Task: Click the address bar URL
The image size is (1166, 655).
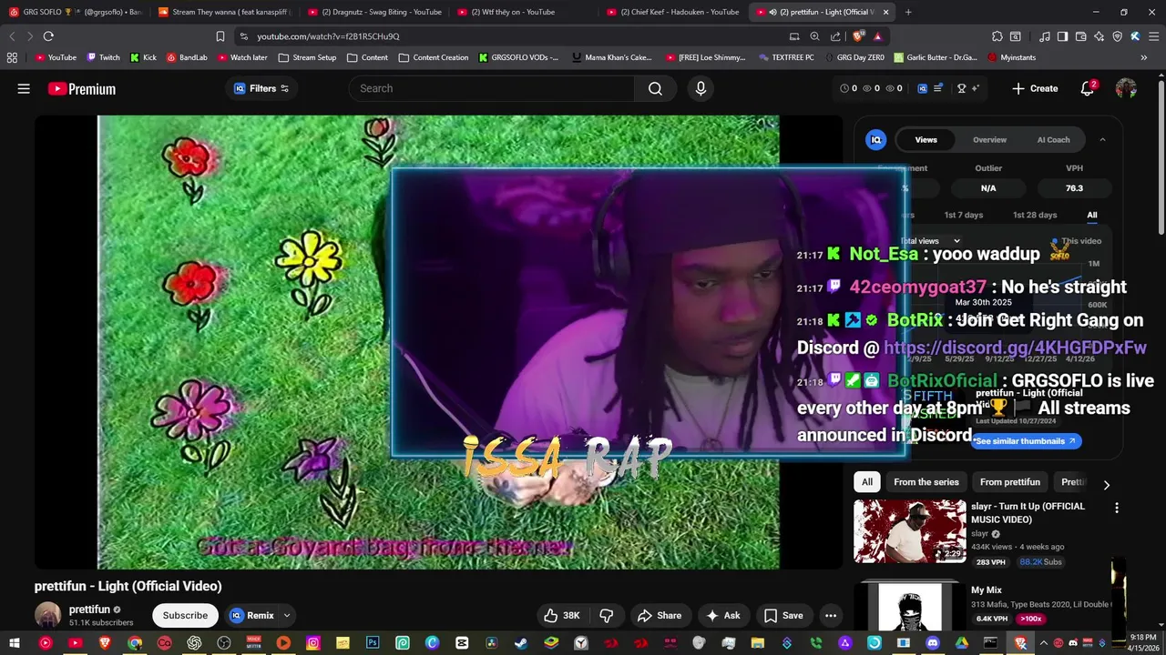Action: (x=328, y=36)
